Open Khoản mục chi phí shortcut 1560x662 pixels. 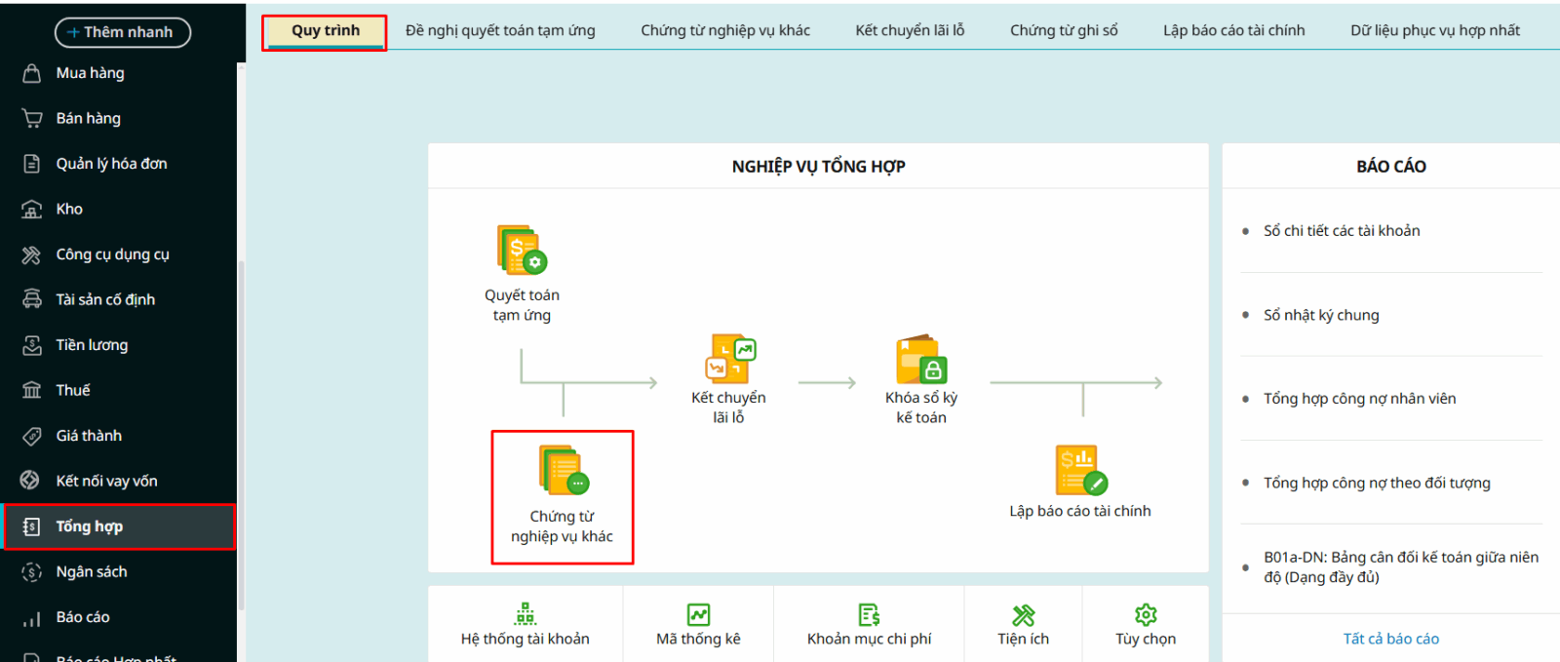point(869,625)
